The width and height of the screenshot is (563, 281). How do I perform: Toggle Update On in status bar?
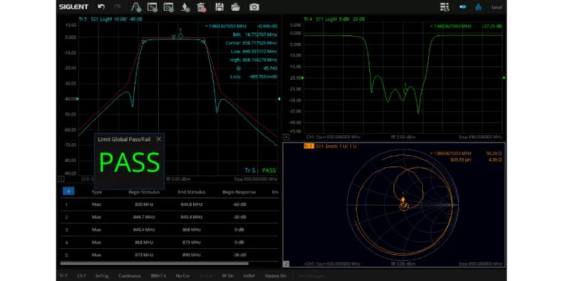pos(275,276)
